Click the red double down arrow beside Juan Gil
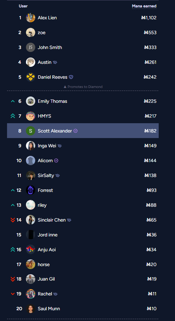175x321 pixels. [13, 279]
